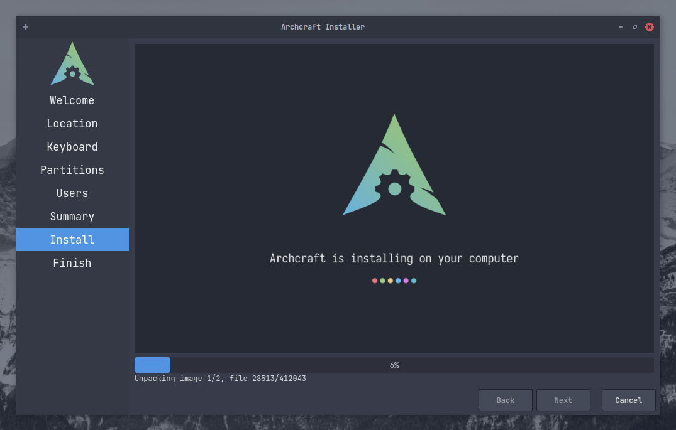
Task: Click the plus icon in the title bar
Action: 26,27
